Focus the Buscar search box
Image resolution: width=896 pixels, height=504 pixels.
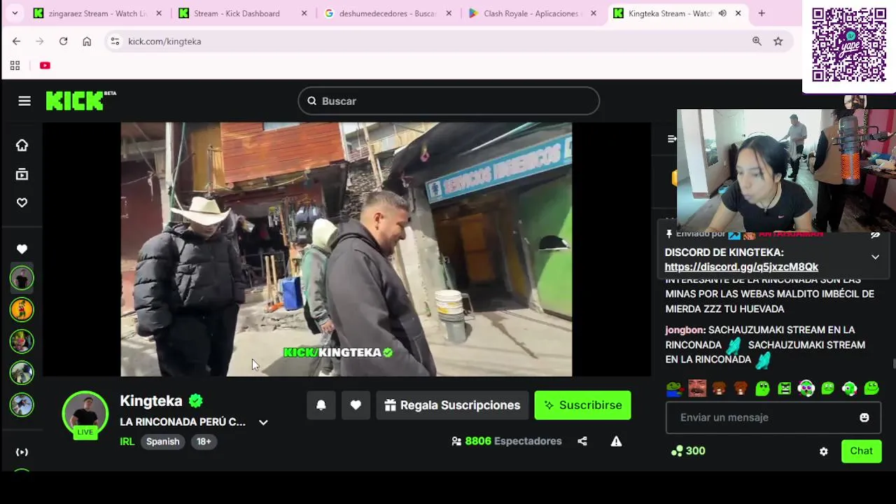pyautogui.click(x=449, y=101)
